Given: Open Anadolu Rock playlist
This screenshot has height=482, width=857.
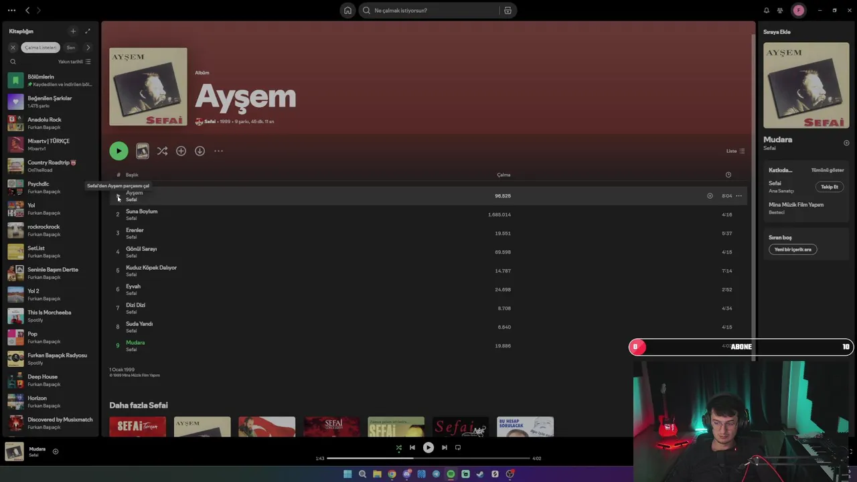Looking at the screenshot, I should click(x=50, y=123).
